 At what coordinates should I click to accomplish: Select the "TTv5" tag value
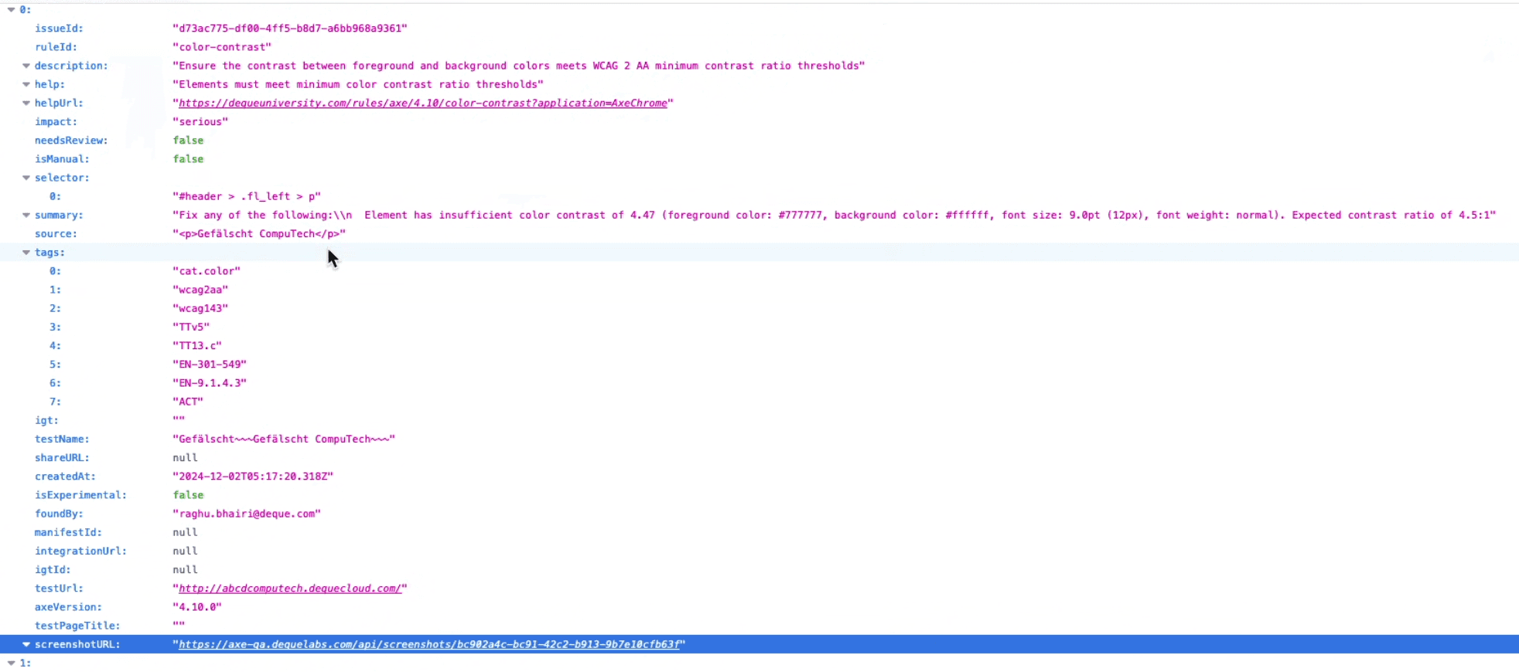point(191,327)
